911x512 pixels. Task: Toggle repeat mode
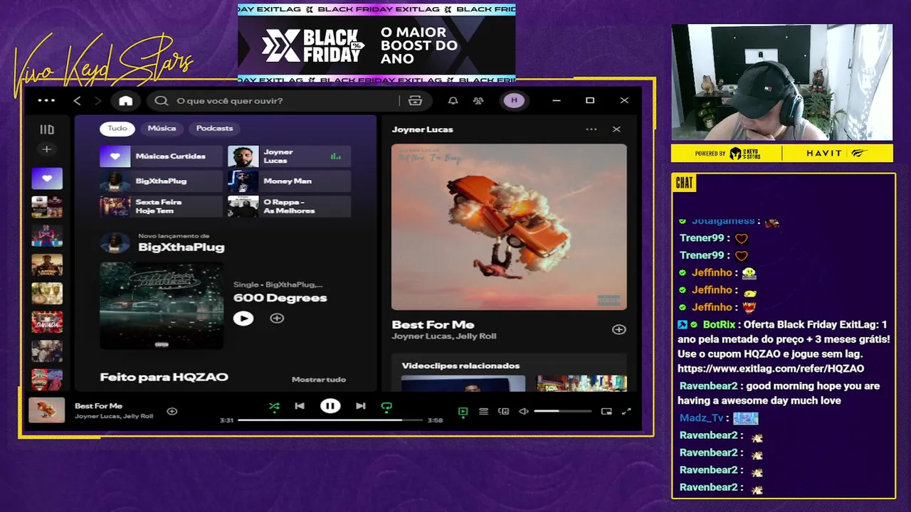386,407
